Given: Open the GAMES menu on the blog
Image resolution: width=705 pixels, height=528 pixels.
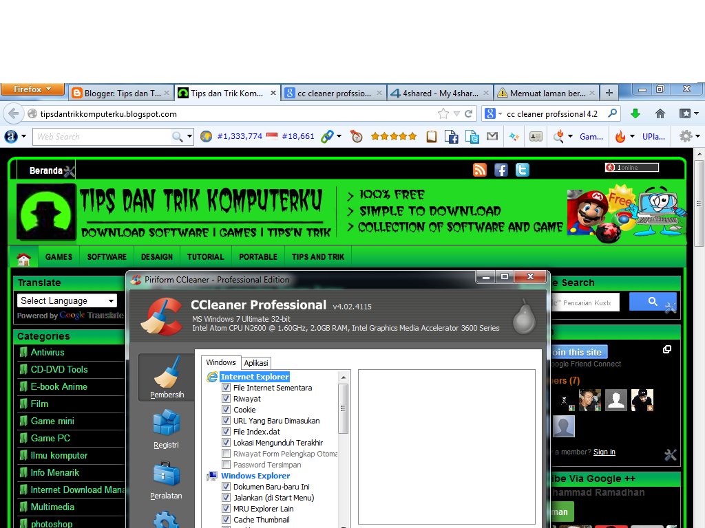Looking at the screenshot, I should click(x=59, y=257).
